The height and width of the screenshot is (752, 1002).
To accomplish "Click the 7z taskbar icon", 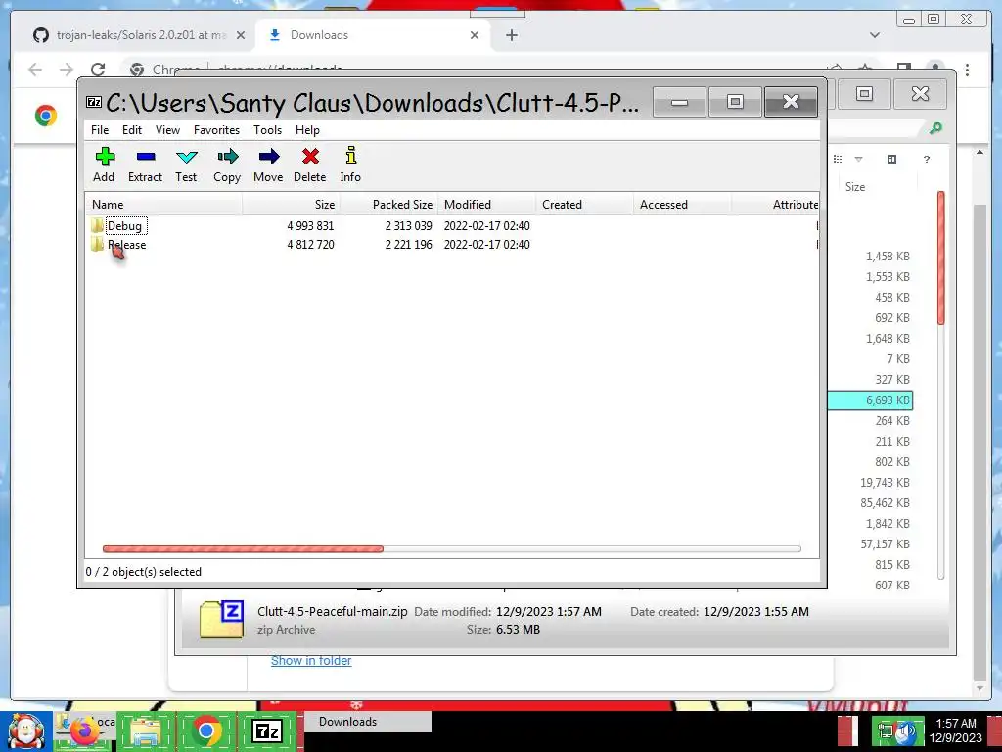I will (x=266, y=730).
